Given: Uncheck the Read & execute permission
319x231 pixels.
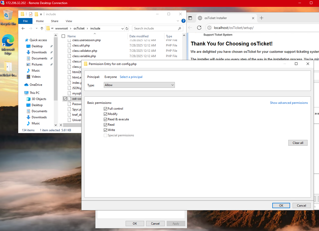Looking at the screenshot, I should click(x=106, y=119).
